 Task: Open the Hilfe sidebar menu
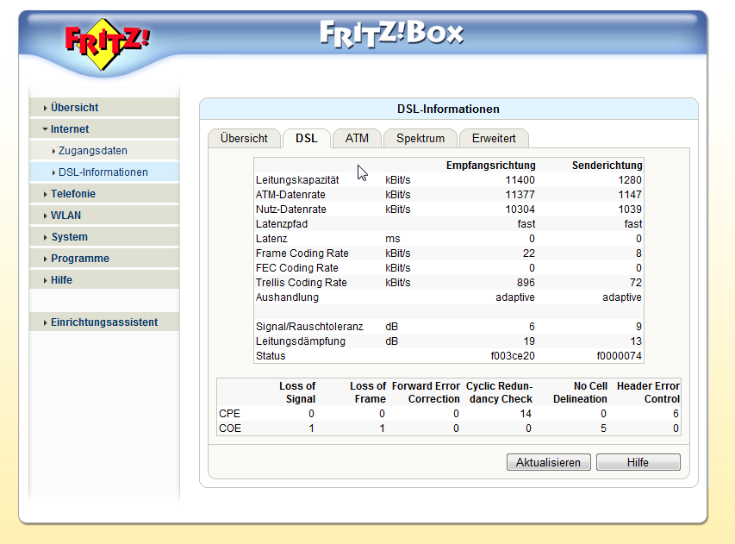click(x=104, y=280)
